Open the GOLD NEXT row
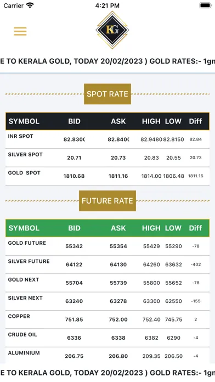Viewport: 215px width, 382px height. 107,283
